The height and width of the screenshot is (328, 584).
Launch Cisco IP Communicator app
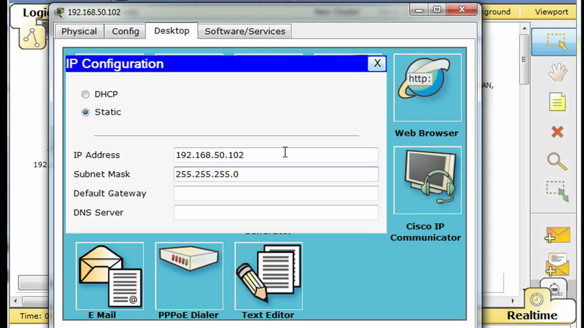(x=427, y=180)
